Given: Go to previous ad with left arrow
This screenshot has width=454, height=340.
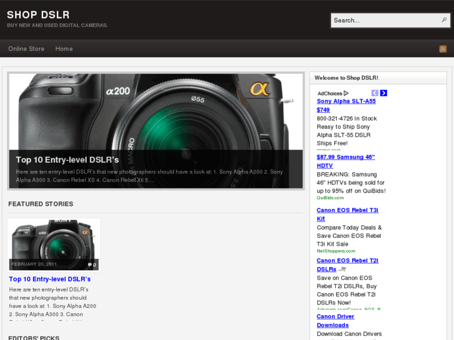Looking at the screenshot, I should pyautogui.click(x=375, y=93).
